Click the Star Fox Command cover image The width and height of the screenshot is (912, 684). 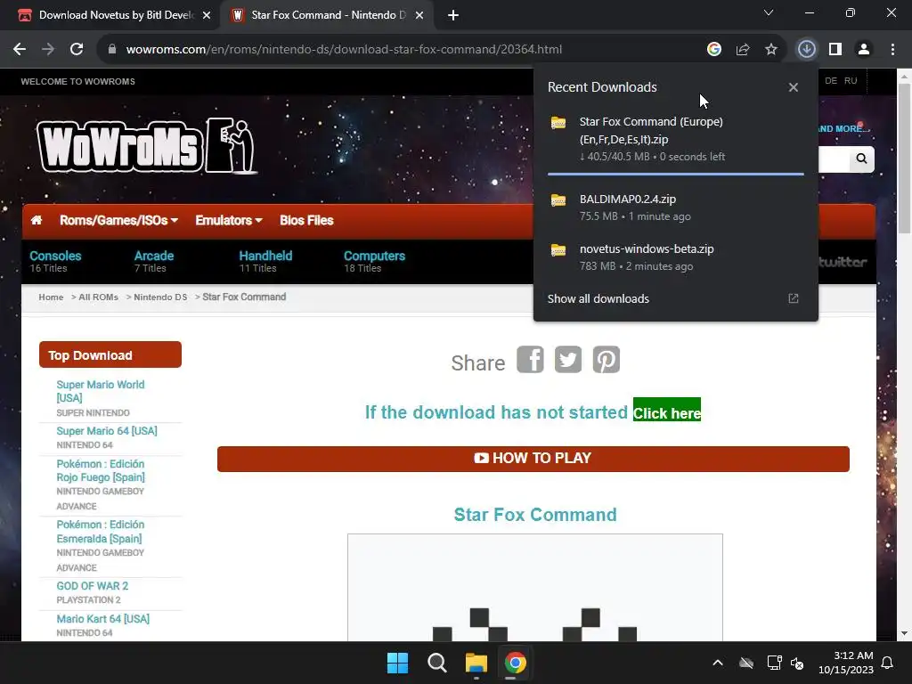(x=535, y=588)
